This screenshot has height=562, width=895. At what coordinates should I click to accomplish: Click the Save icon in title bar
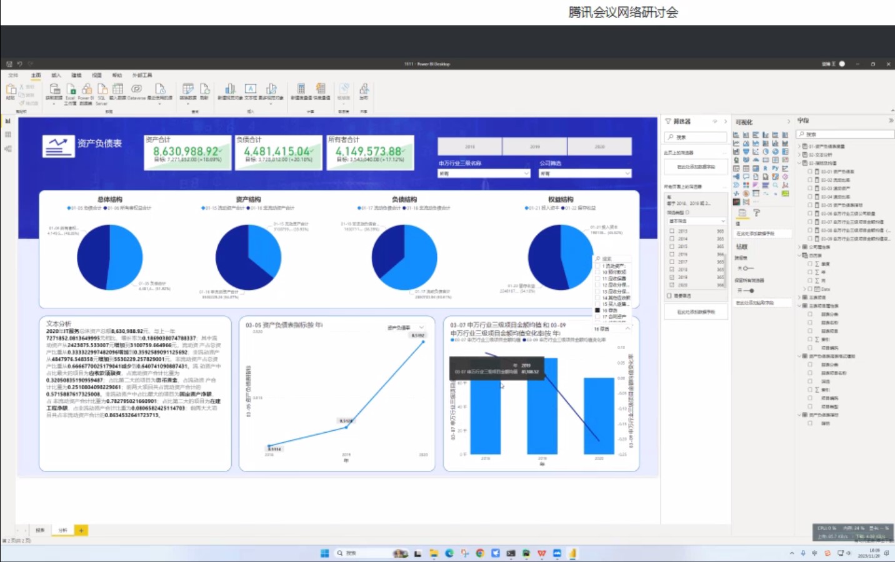coord(9,64)
